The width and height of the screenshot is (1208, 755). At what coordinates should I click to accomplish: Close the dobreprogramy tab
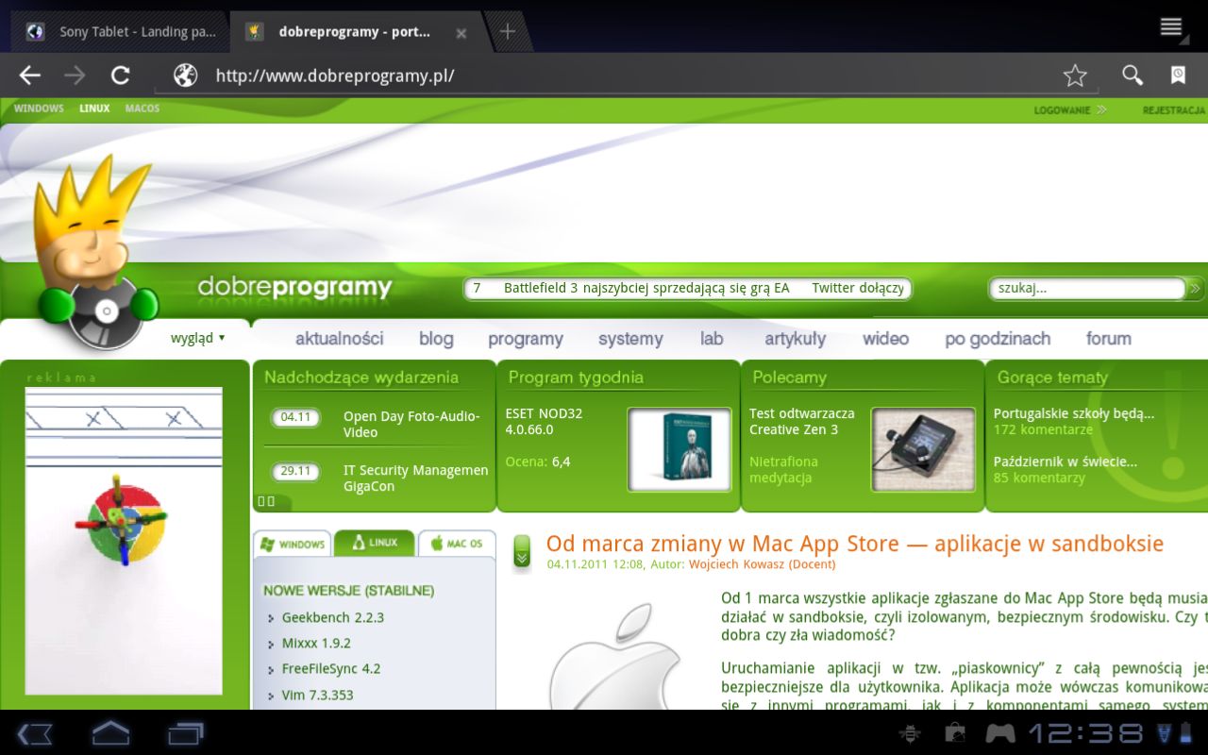point(461,33)
